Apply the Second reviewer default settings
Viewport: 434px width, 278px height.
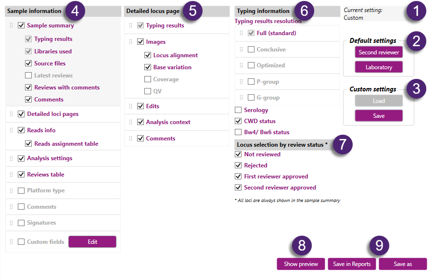point(379,52)
